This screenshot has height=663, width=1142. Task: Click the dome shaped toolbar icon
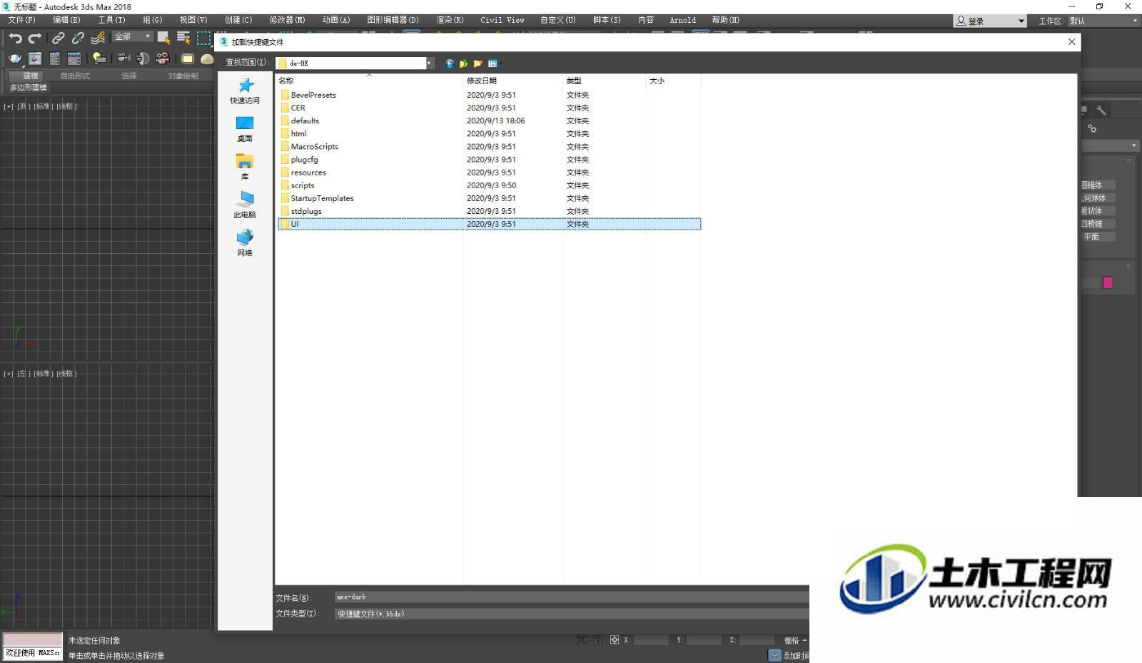click(x=207, y=58)
